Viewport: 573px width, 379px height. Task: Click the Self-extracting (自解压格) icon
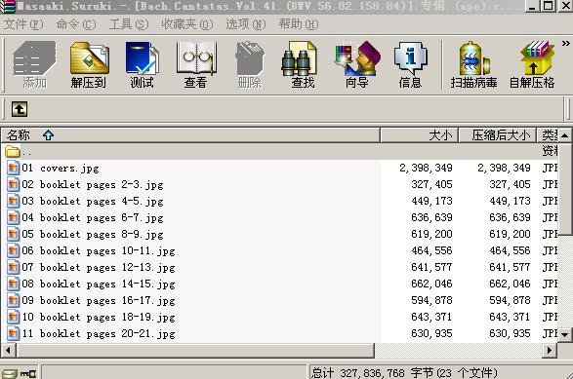(532, 64)
